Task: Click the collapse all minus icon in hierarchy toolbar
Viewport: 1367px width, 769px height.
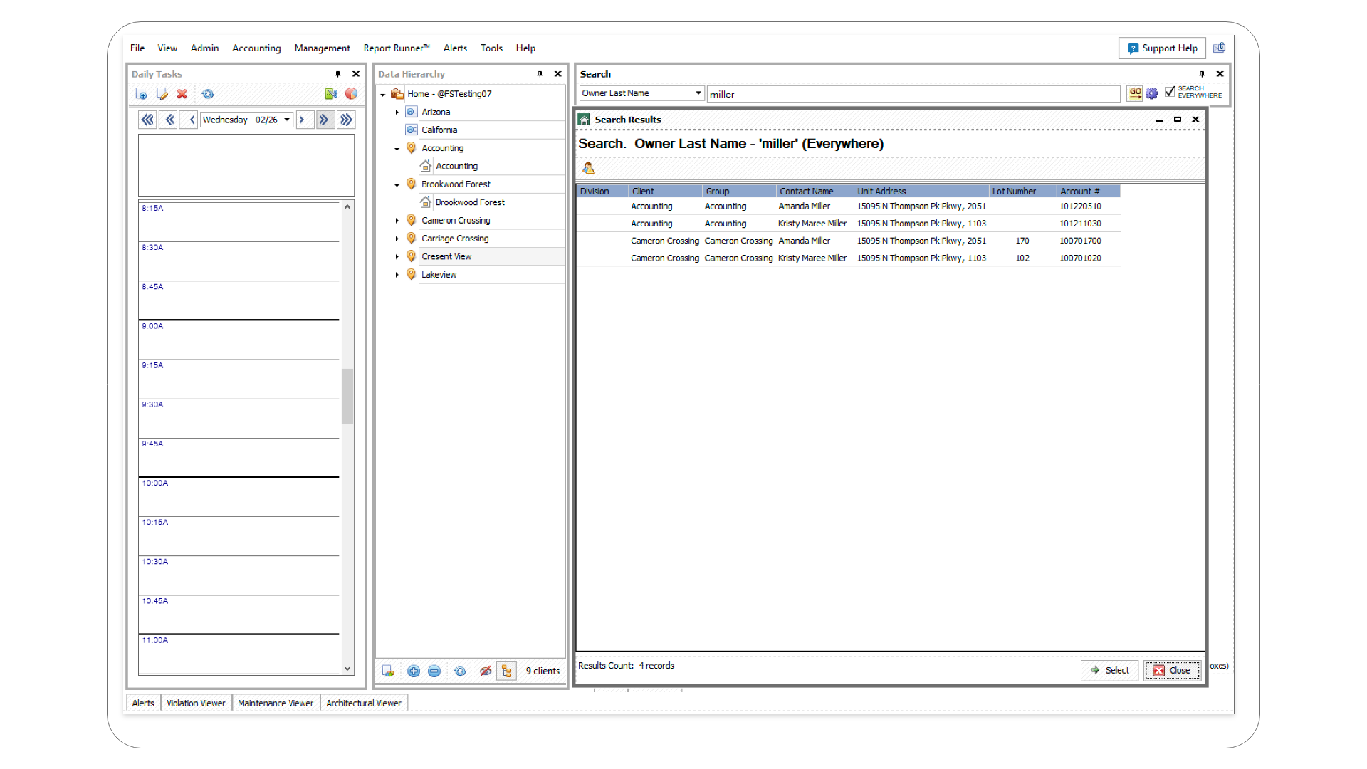Action: click(434, 671)
